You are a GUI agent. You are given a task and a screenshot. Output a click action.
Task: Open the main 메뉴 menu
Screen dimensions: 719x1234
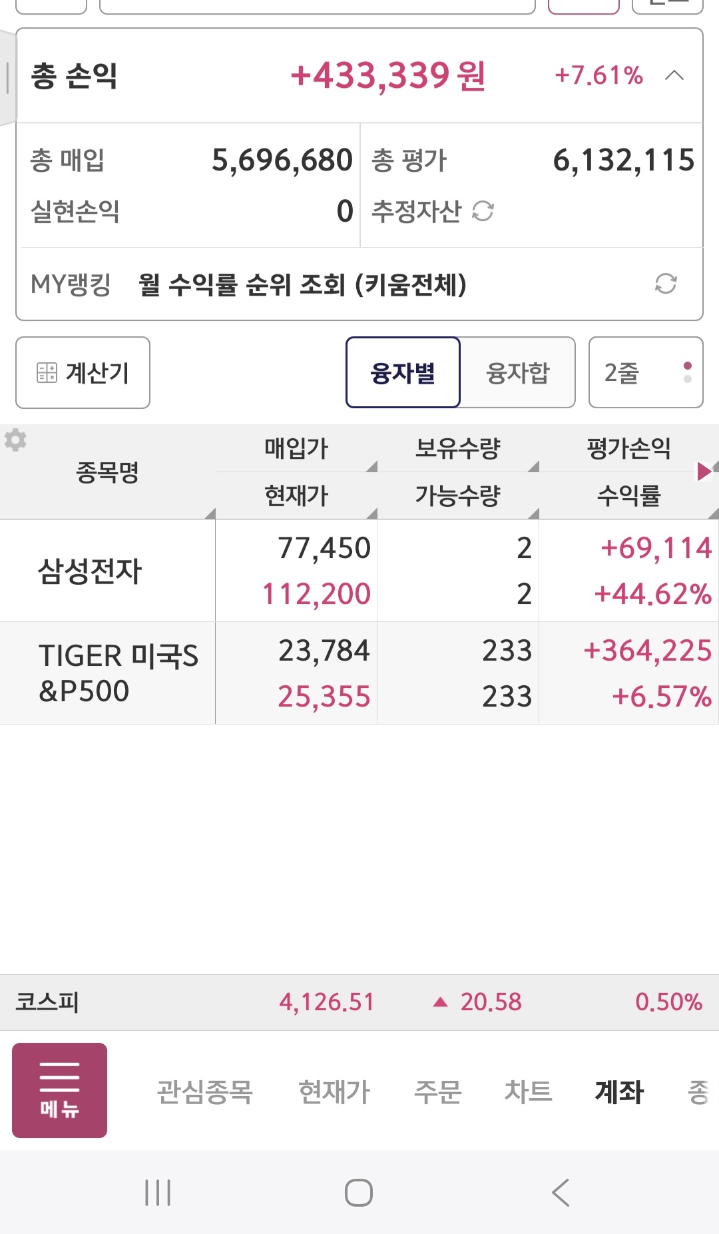pos(59,1090)
